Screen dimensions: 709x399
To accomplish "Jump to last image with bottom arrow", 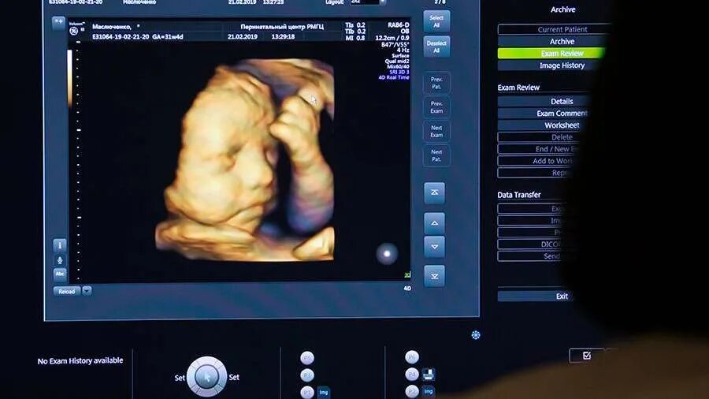I will coord(435,276).
